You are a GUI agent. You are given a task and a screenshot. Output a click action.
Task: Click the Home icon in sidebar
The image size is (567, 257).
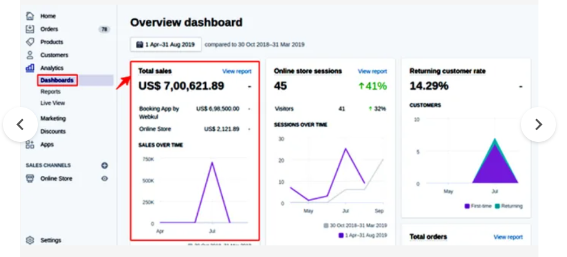coord(30,16)
